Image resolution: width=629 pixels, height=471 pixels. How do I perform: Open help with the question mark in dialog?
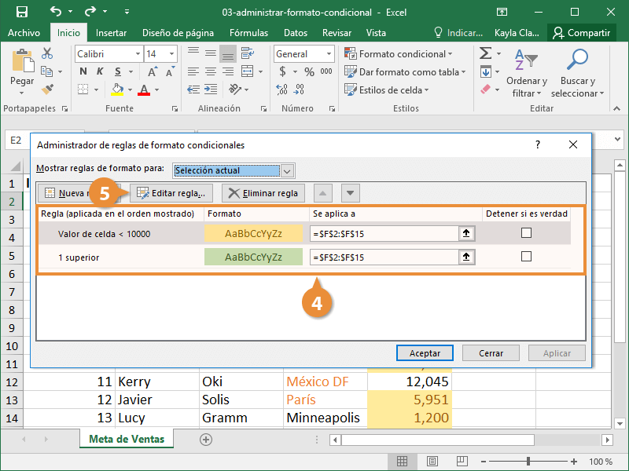(x=538, y=144)
